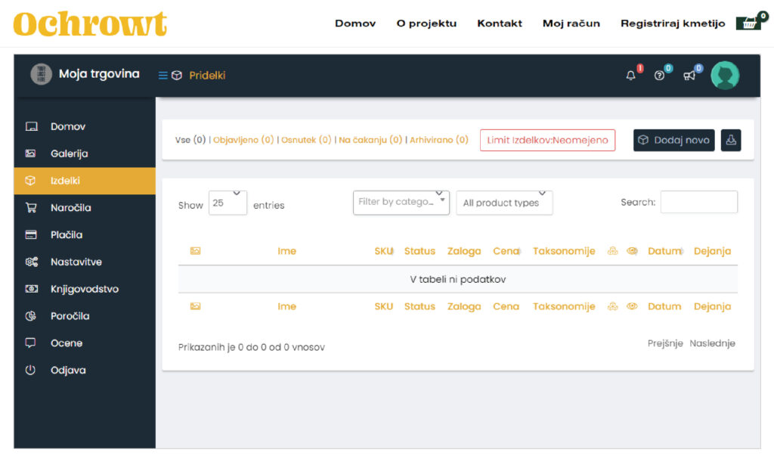
Task: Click Pridelki page title
Action: click(207, 75)
